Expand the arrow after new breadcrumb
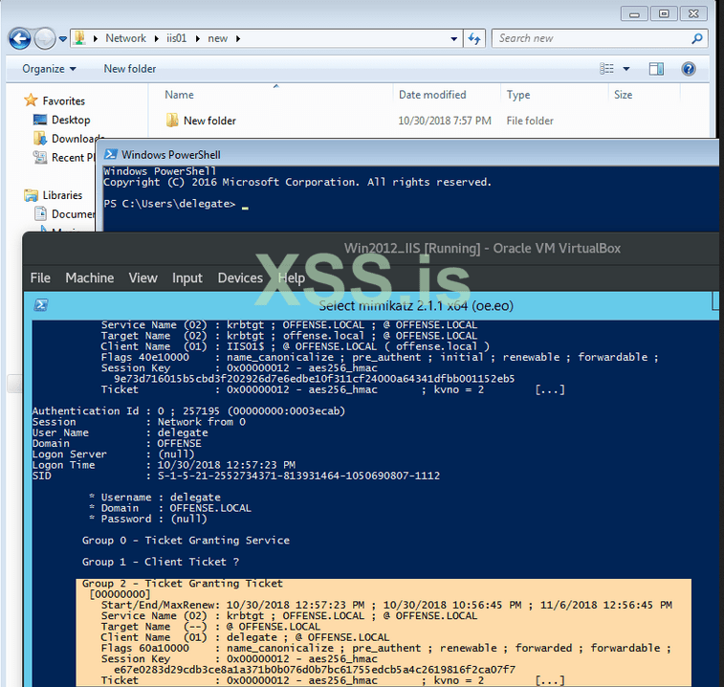This screenshot has height=687, width=724. (238, 39)
